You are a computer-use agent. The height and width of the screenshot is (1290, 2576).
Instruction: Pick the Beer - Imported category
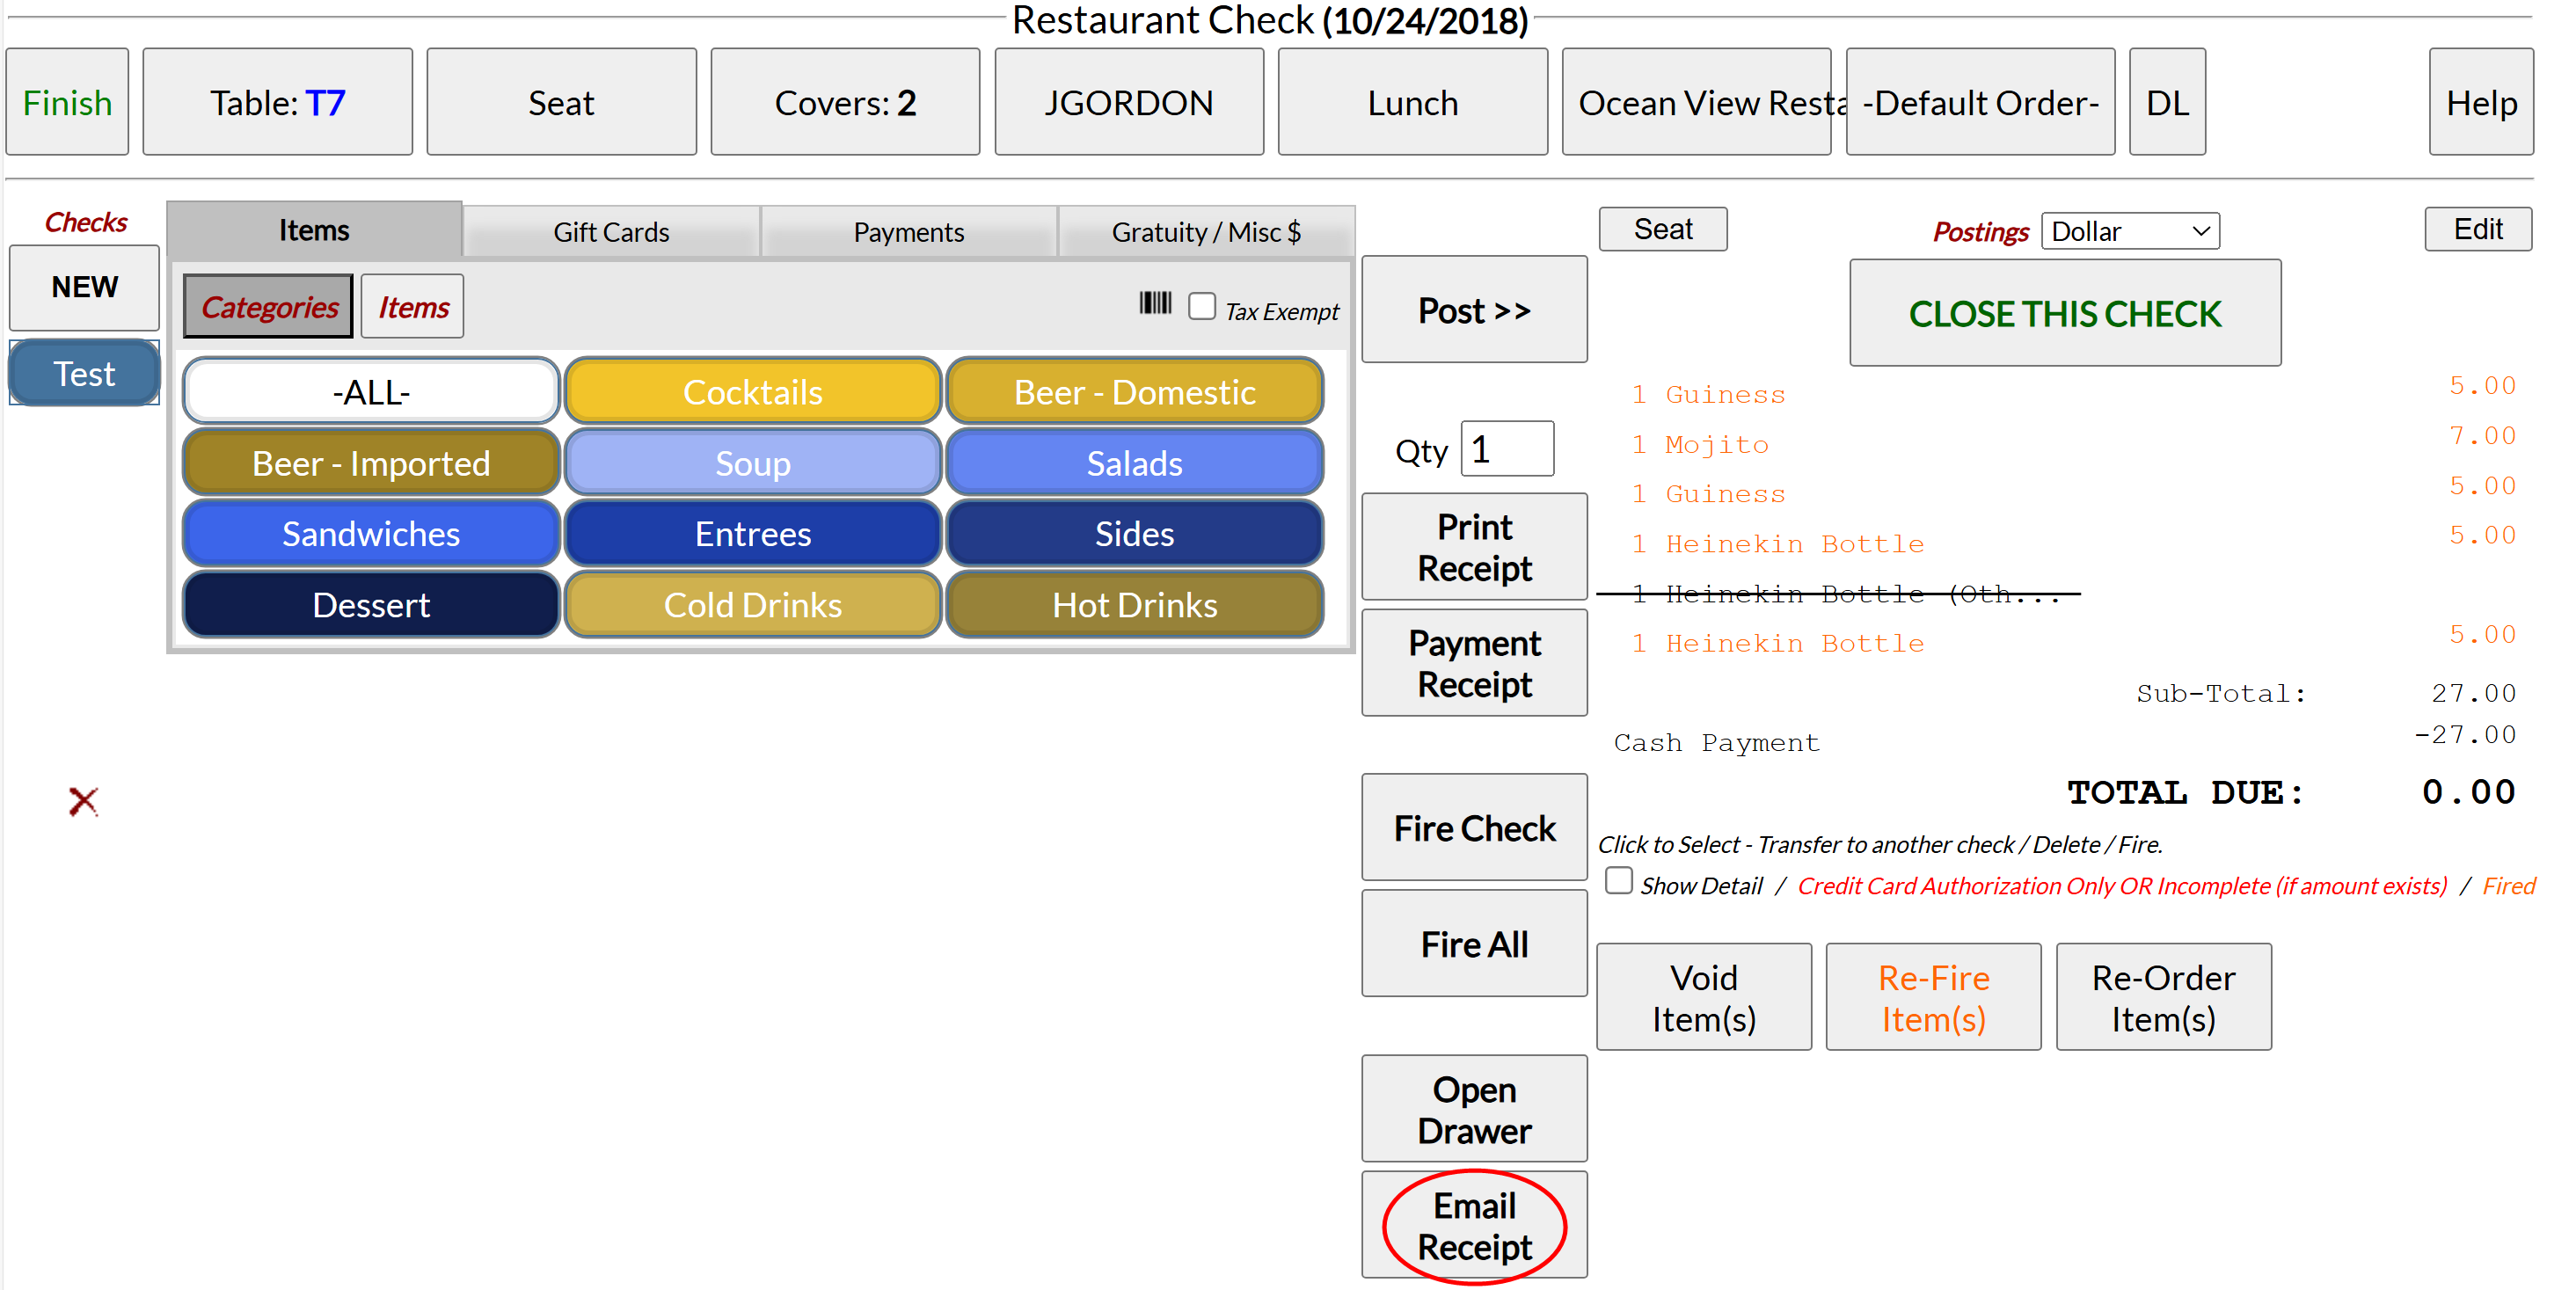pyautogui.click(x=371, y=463)
